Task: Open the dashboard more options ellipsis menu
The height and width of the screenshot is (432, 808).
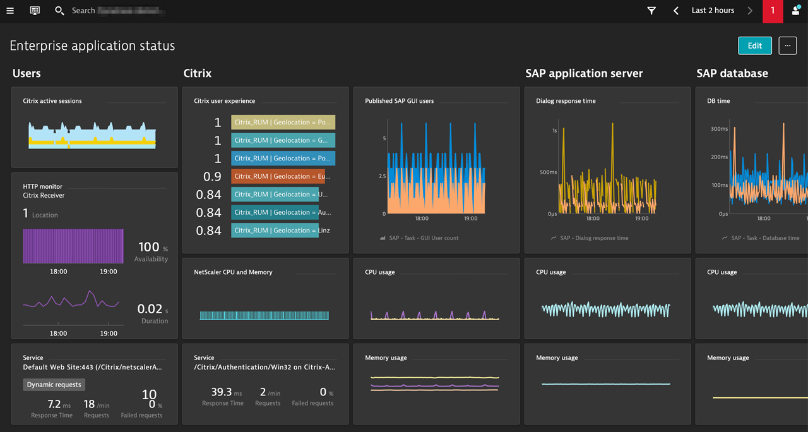Action: click(787, 45)
